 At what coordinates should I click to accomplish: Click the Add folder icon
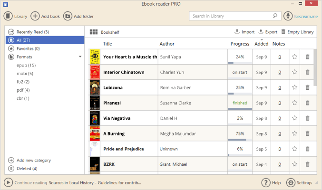(68, 16)
